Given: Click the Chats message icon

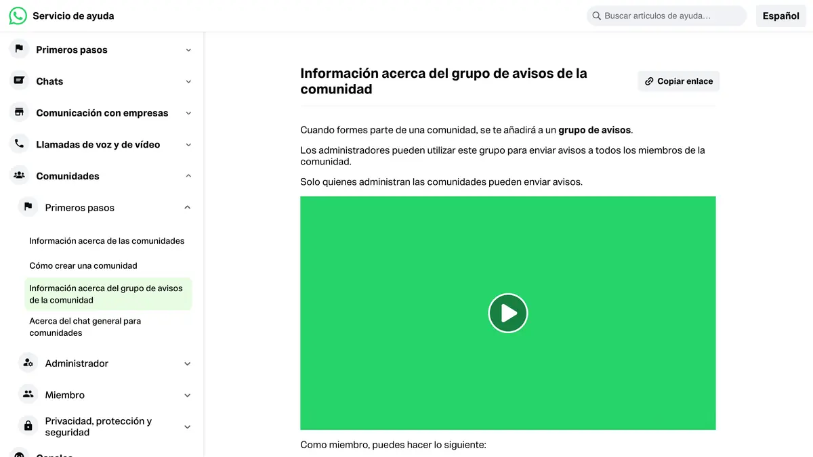Looking at the screenshot, I should click(x=19, y=81).
